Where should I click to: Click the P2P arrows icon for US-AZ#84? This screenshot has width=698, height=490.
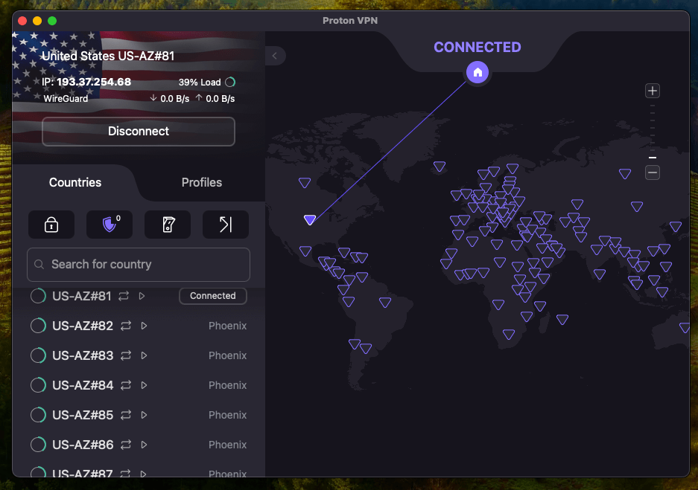click(126, 385)
